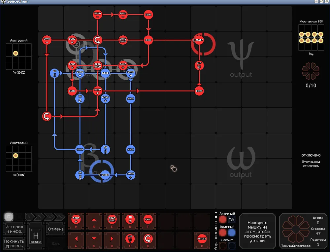330x252 pixels.
Task: Pick the left arrow instruction (A)
Action: click(x=76, y=240)
